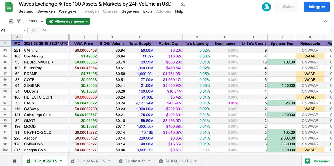Screen dimensions: 334x166
Task: Click the $5,550.92k market cap cell
Action: (x=168, y=85)
